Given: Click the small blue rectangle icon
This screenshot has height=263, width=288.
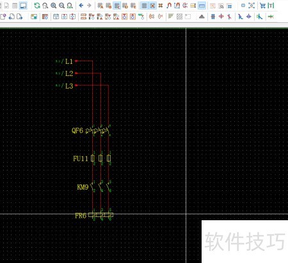Looking at the screenshot, I should point(243,6).
